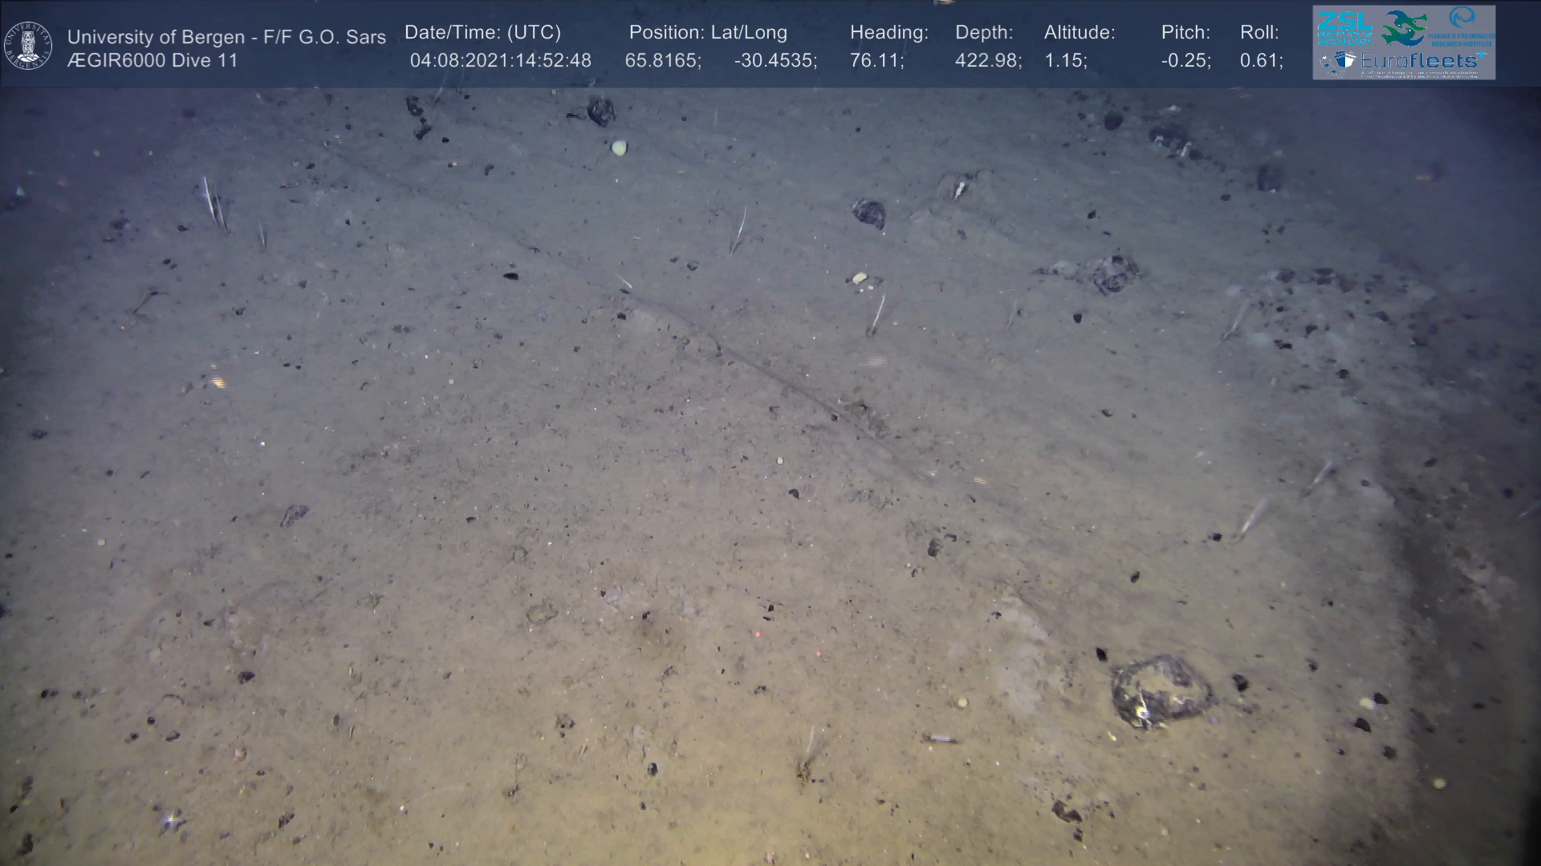Click the large encrusted rock at lower right

pyautogui.click(x=1161, y=691)
